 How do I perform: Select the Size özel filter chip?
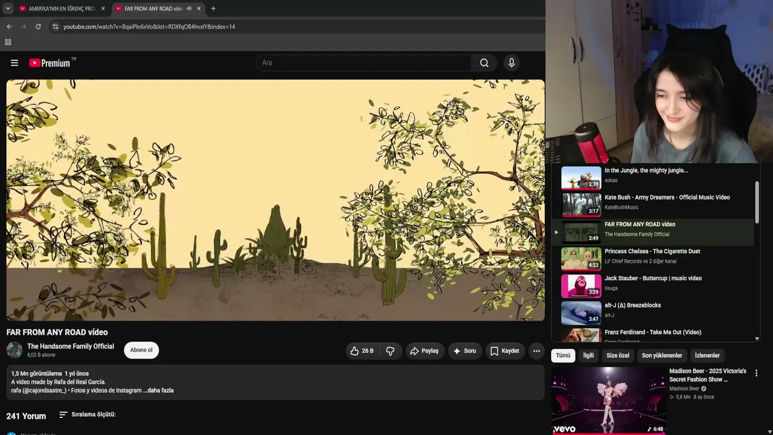(618, 356)
